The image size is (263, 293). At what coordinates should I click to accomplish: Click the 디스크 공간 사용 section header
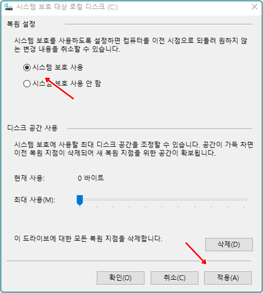(32, 128)
